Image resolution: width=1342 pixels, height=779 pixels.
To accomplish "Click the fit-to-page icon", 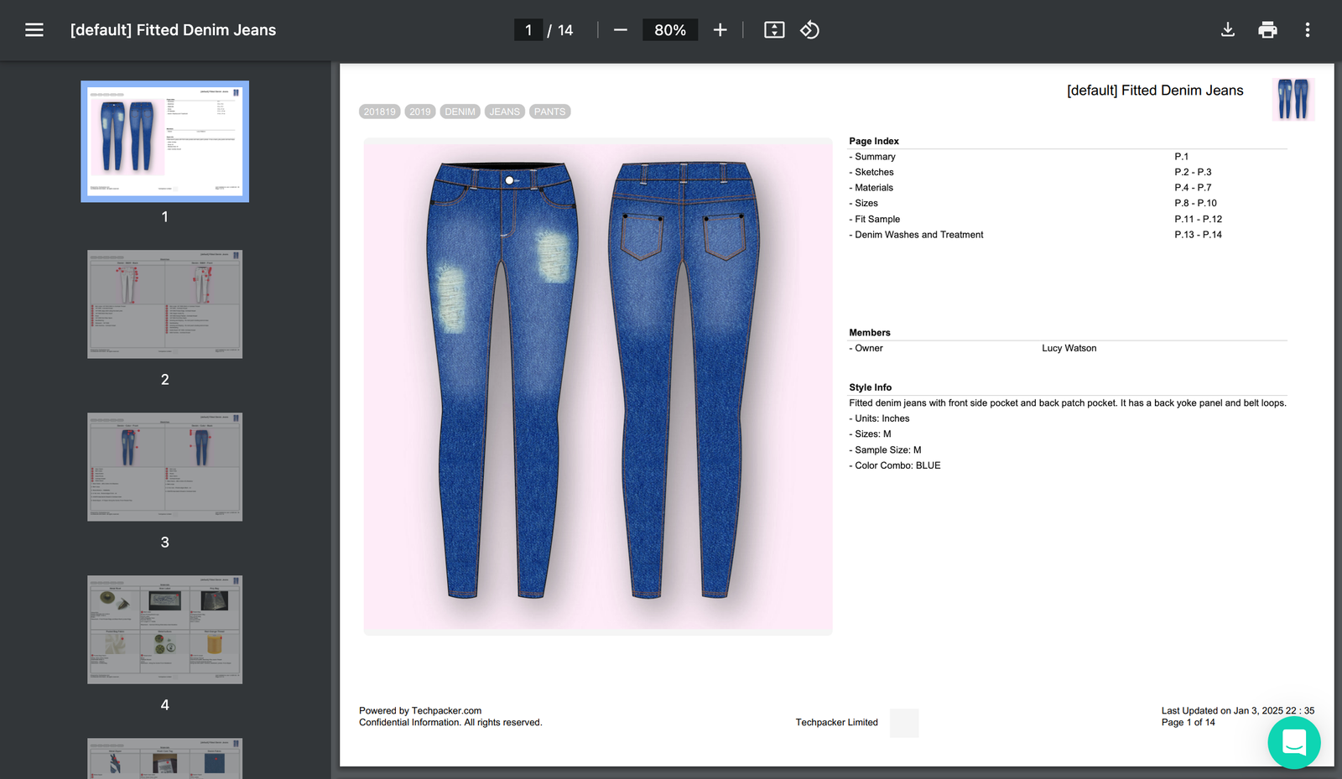I will (x=773, y=29).
